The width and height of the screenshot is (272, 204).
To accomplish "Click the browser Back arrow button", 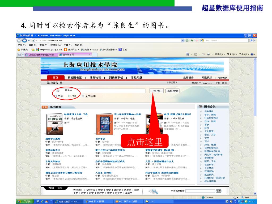I will click(19, 40).
